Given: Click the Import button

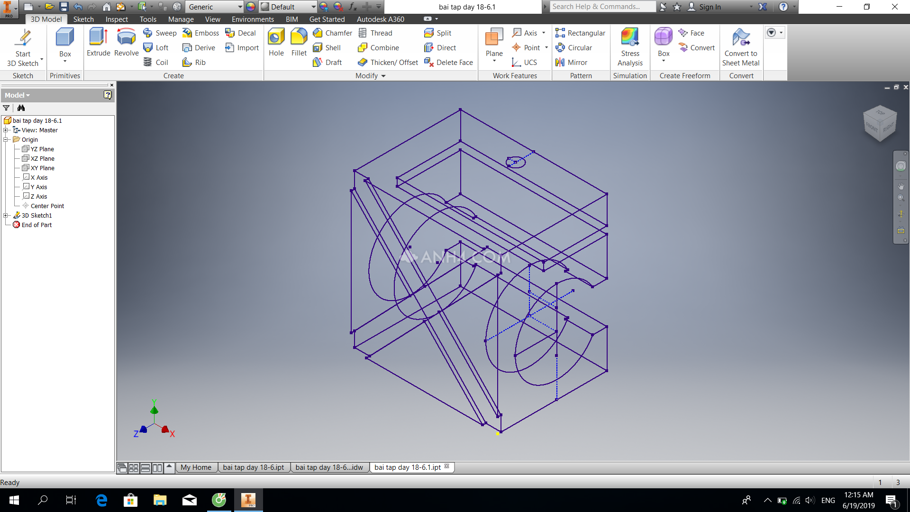Looking at the screenshot, I should point(242,47).
